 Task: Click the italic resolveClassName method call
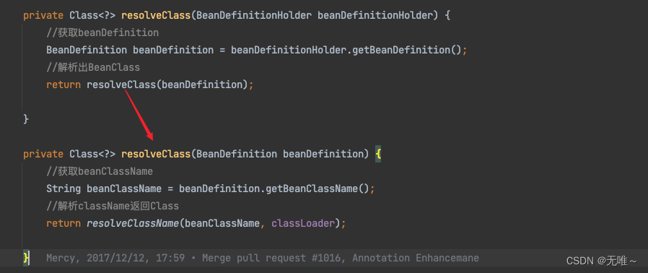[133, 223]
